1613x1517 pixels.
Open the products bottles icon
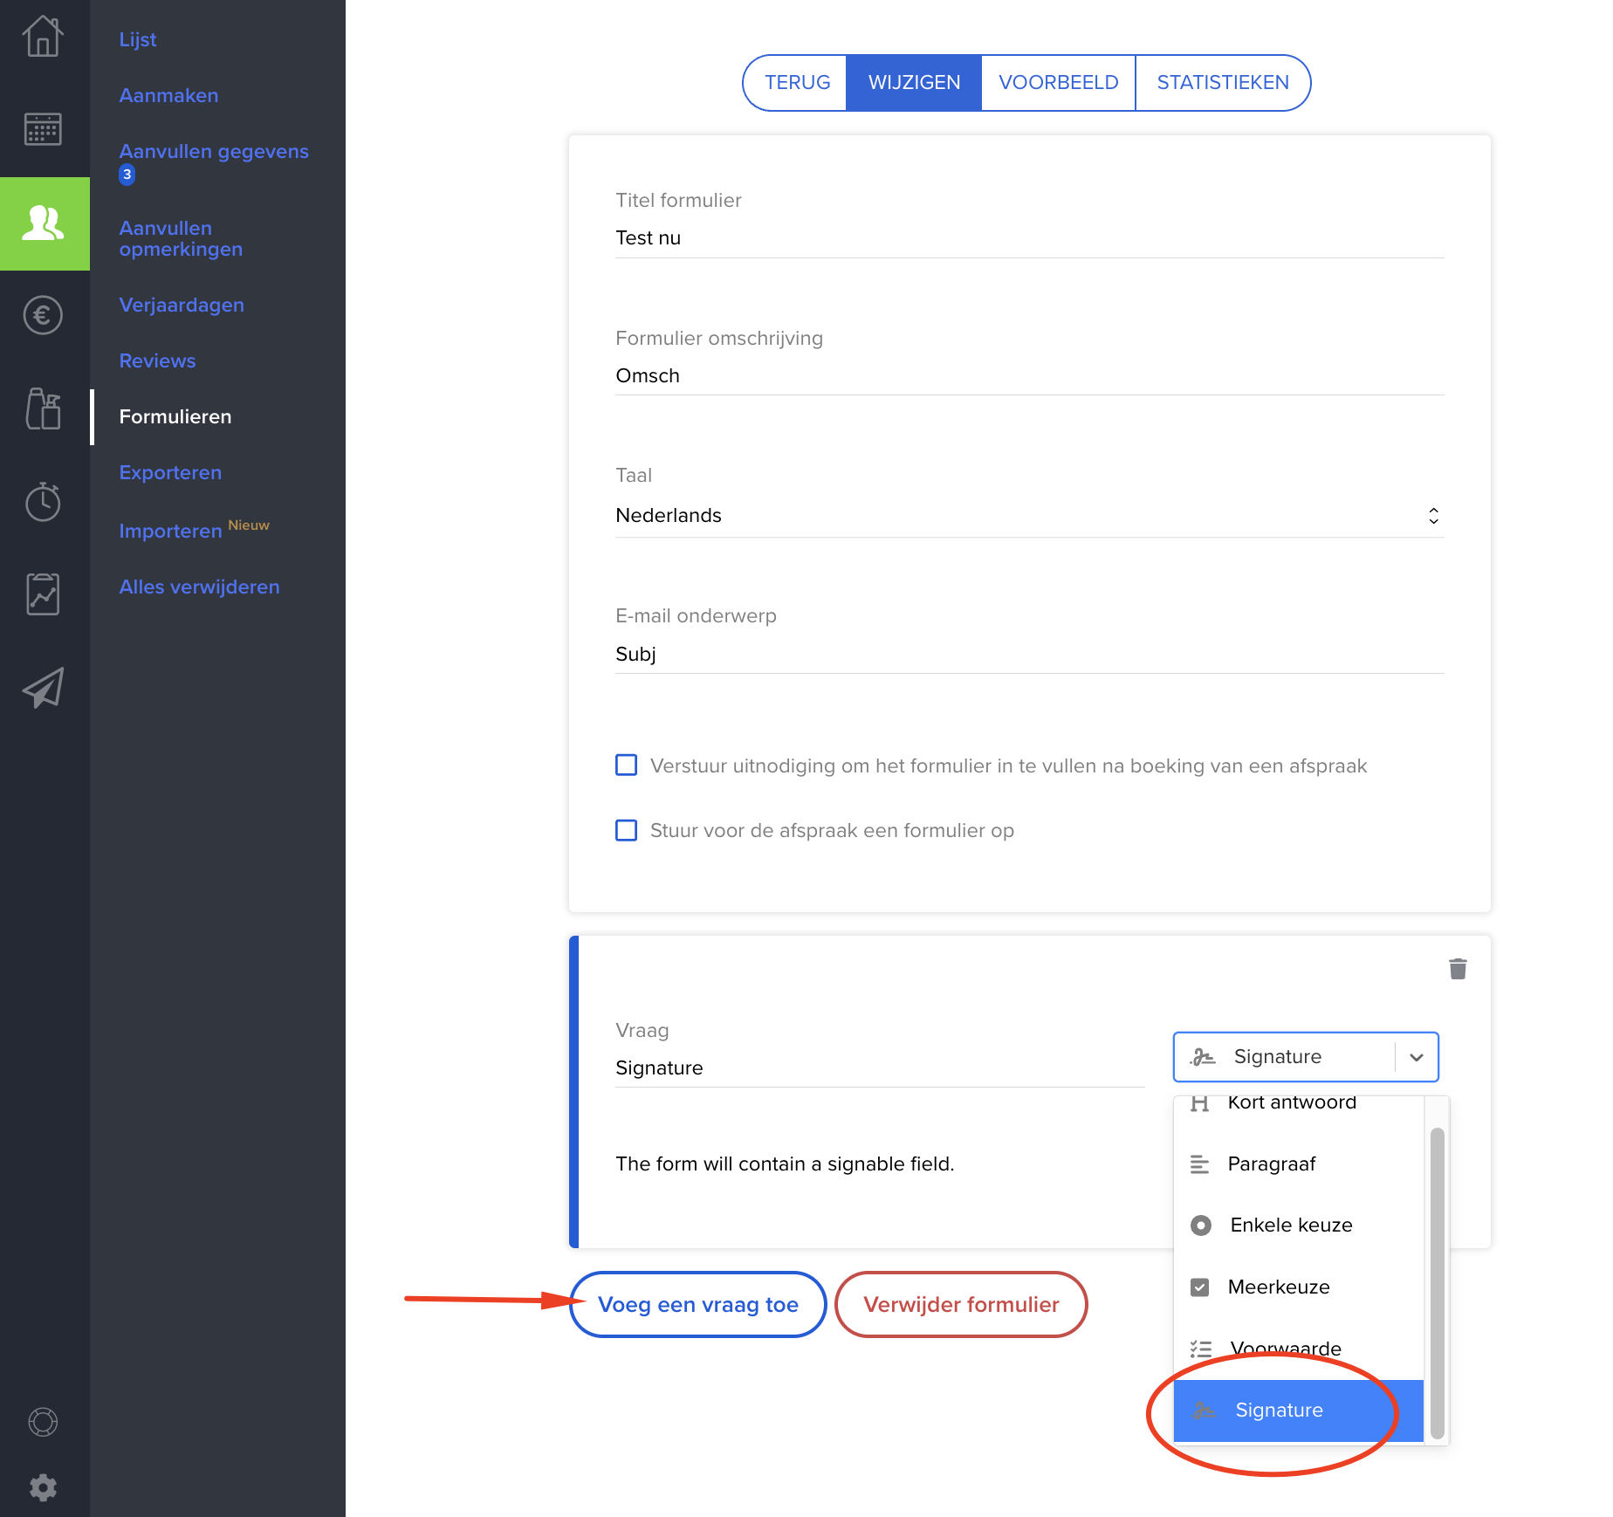click(x=43, y=408)
